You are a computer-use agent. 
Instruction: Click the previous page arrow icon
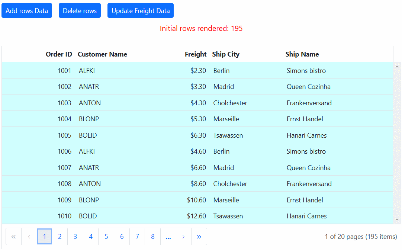point(29,237)
